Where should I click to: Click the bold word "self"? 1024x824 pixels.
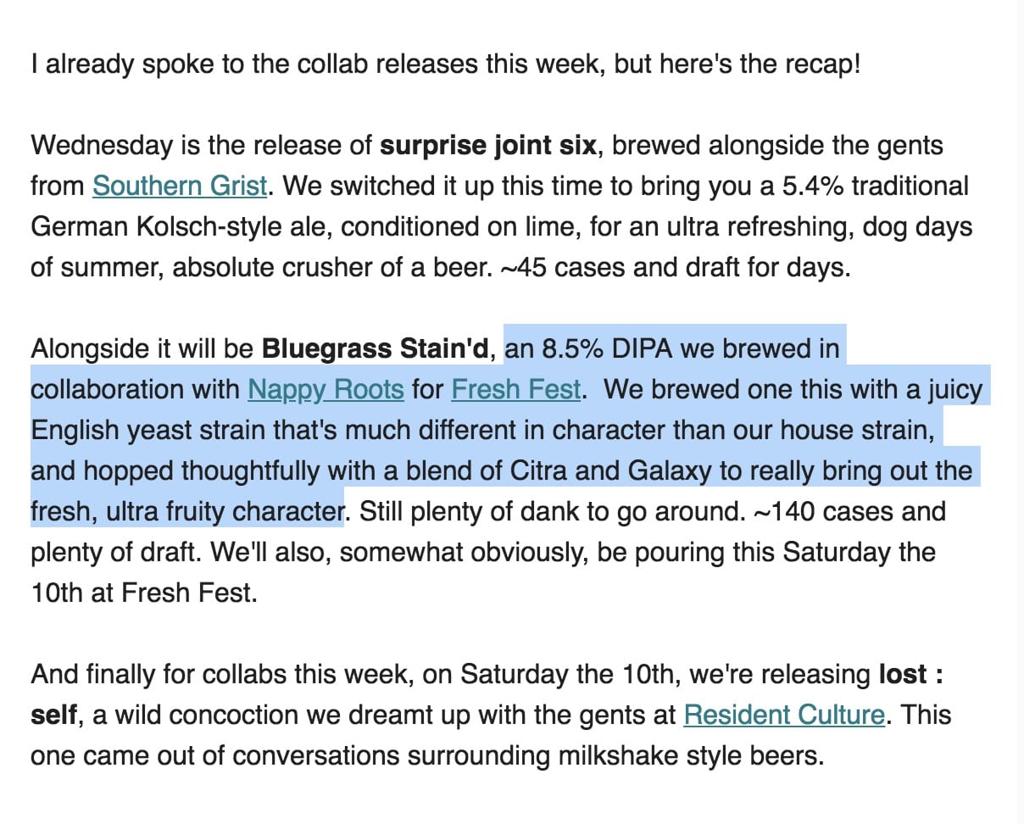54,715
